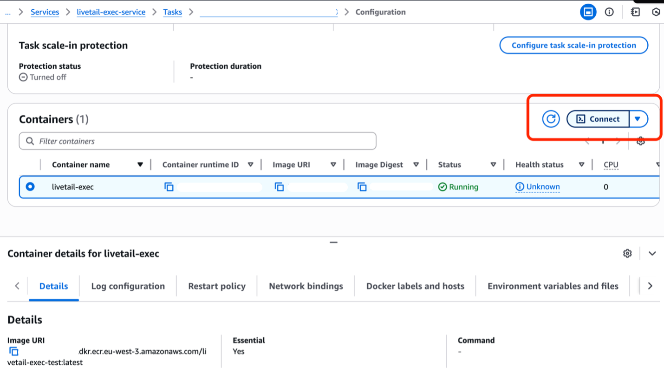Open the Unknown health status link

[541, 186]
